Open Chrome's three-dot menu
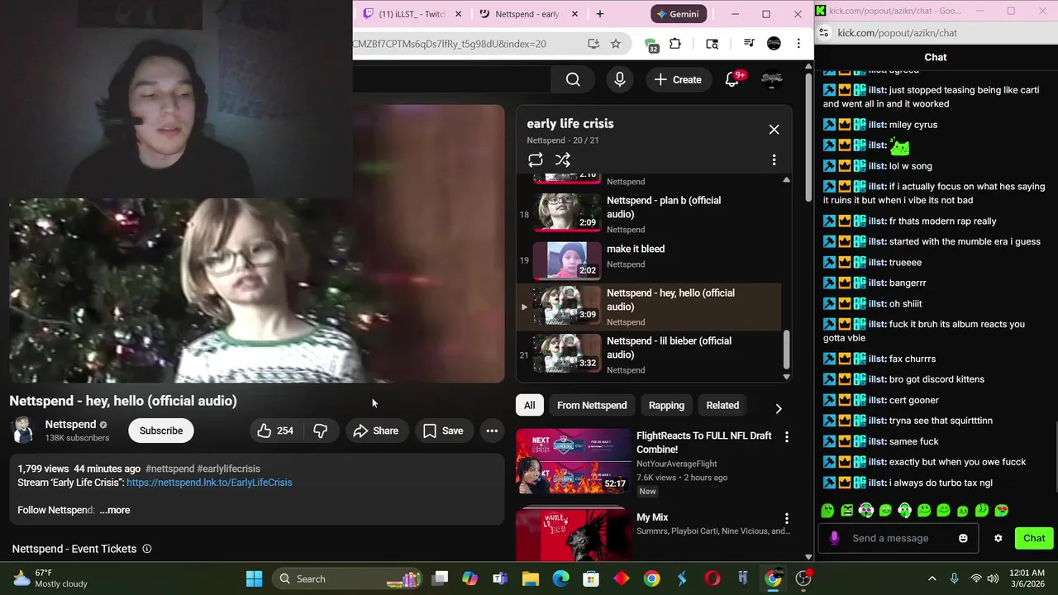This screenshot has width=1058, height=595. pos(798,44)
